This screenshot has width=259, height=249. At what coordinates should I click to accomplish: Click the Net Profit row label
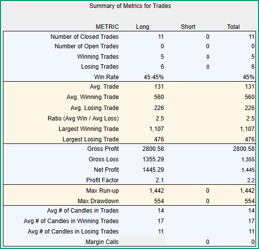coord(106,170)
